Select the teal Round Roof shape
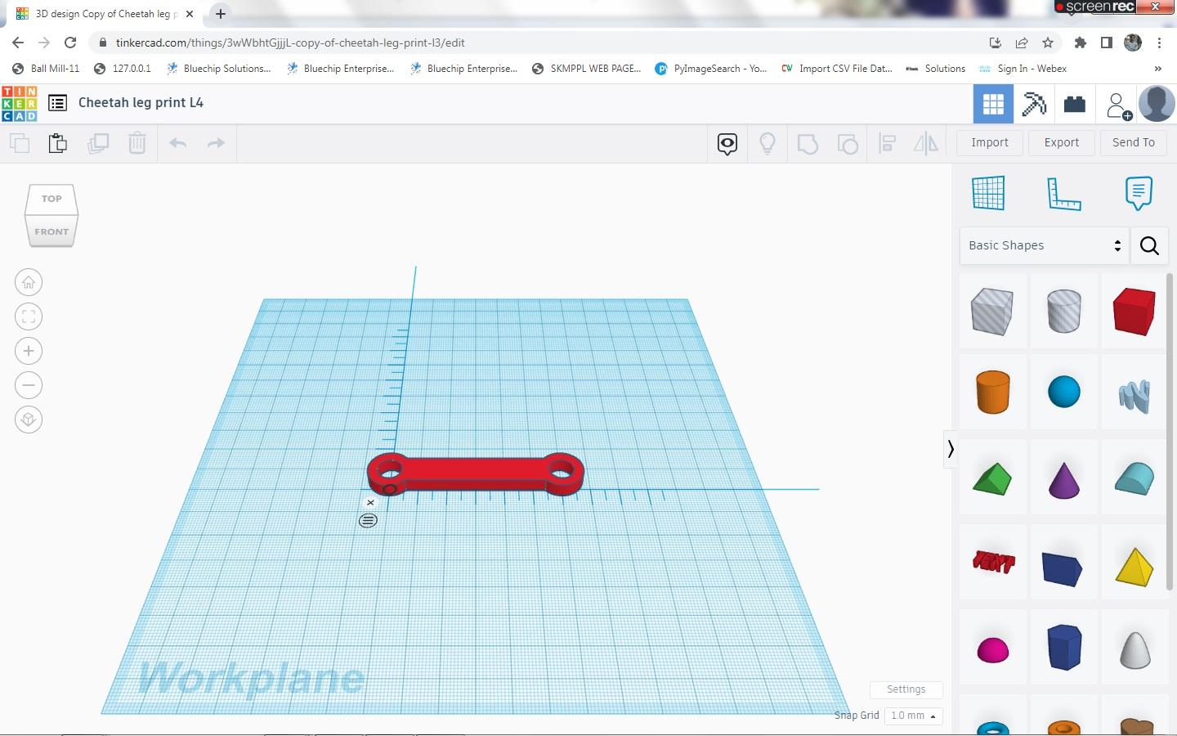Viewport: 1177px width, 736px height. tap(1134, 479)
